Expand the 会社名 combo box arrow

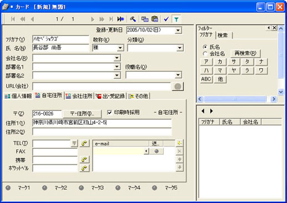tap(117, 58)
